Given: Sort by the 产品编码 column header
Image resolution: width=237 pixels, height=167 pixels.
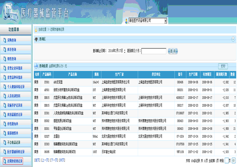Looking at the screenshot, I should (x=47, y=74).
